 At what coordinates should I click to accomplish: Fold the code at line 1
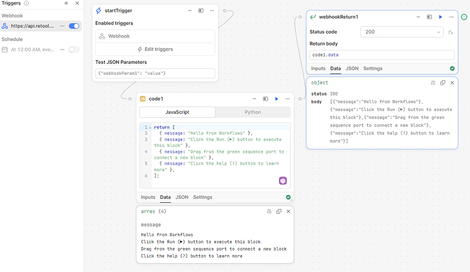coord(150,128)
